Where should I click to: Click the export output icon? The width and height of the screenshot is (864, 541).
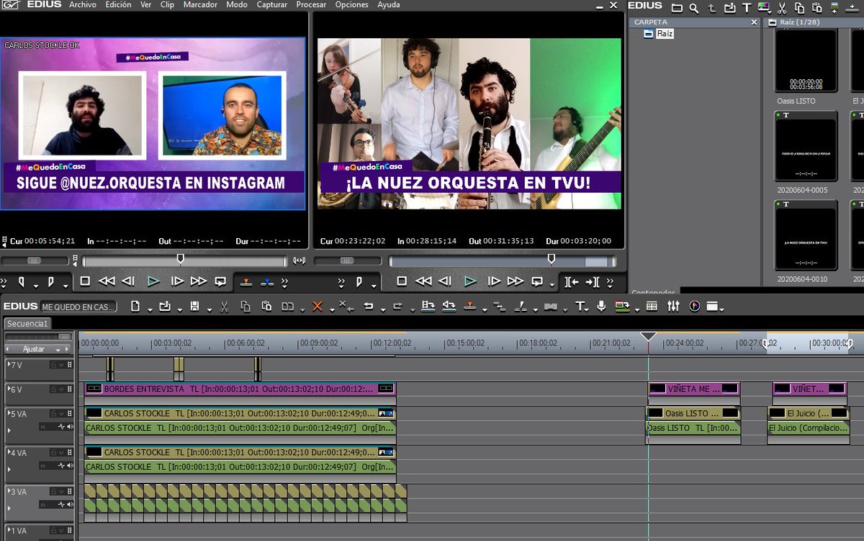[x=622, y=306]
